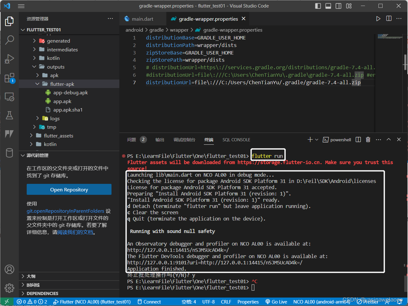The width and height of the screenshot is (408, 306).
Task: Click Connect in status bar
Action: coord(149,302)
